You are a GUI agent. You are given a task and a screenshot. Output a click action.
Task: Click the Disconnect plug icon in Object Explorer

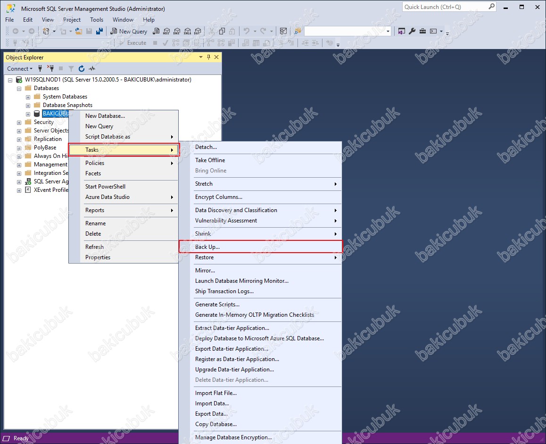(50, 68)
